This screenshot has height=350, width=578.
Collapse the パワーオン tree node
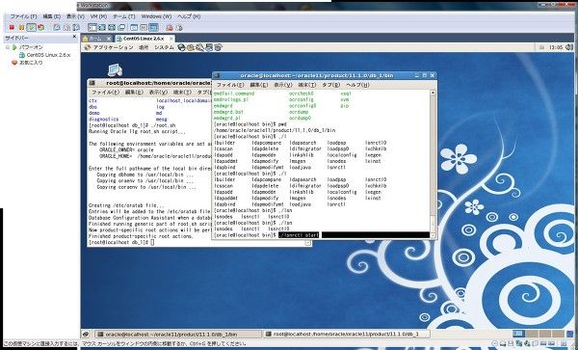pos(8,47)
